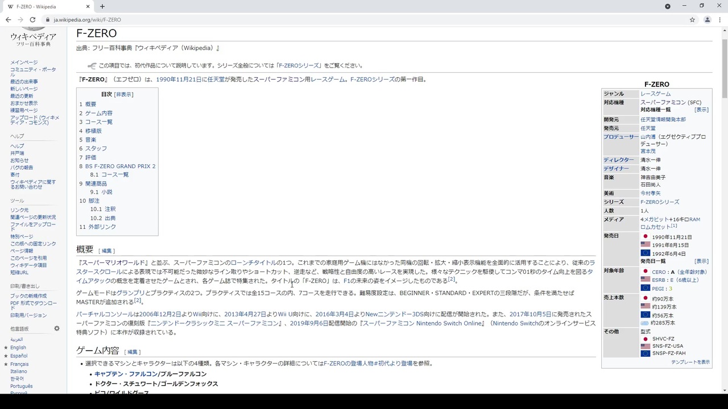The image size is (728, 409).
Task: Open the browser profile avatar icon
Action: [707, 19]
